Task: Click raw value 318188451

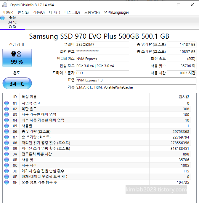Action: coord(180,148)
